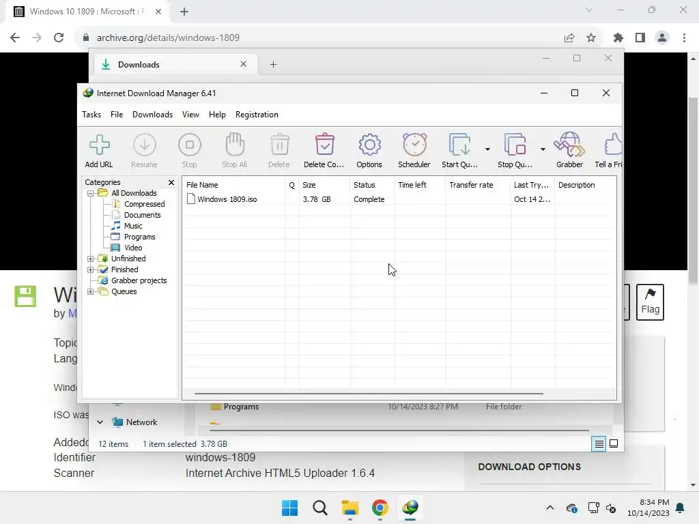This screenshot has height=524, width=699.
Task: Open Chrome's three-dot menu
Action: point(684,38)
